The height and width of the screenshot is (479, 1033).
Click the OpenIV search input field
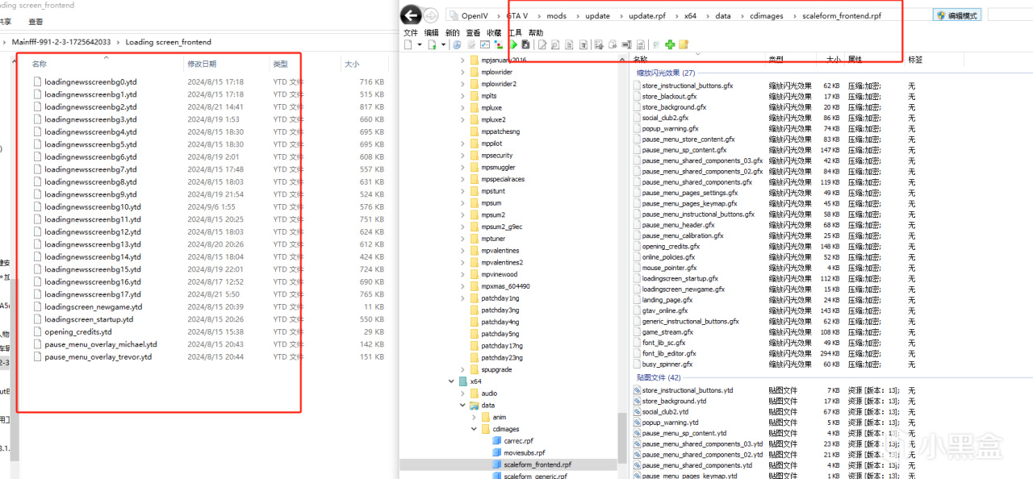pyautogui.click(x=1010, y=15)
